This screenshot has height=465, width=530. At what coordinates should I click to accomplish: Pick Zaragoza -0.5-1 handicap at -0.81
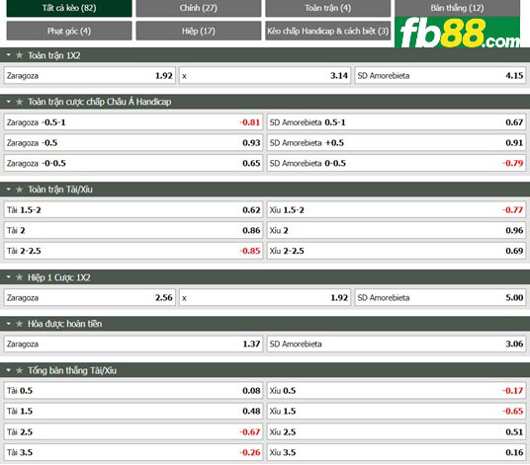point(133,122)
